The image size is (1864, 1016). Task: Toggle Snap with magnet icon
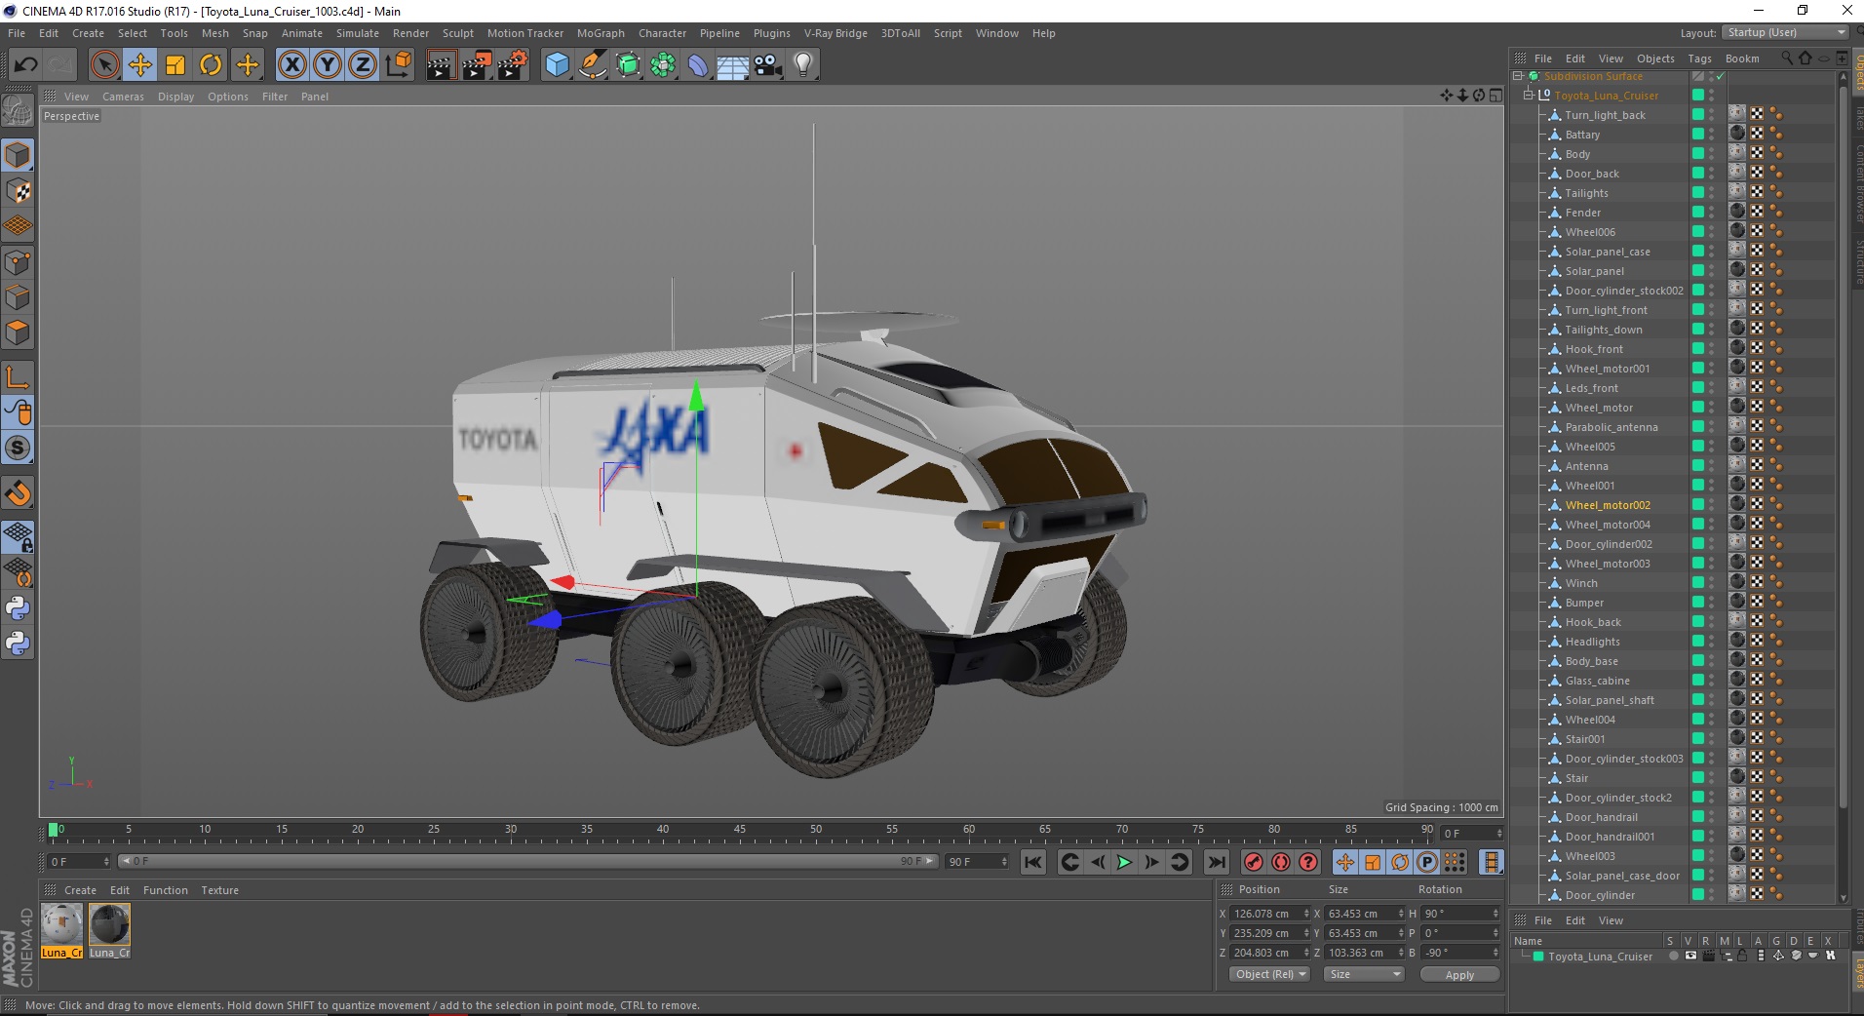pyautogui.click(x=18, y=493)
